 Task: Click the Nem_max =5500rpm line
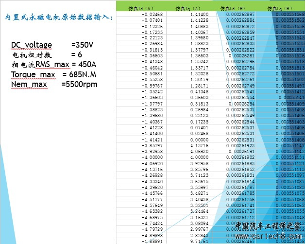pos(54,85)
